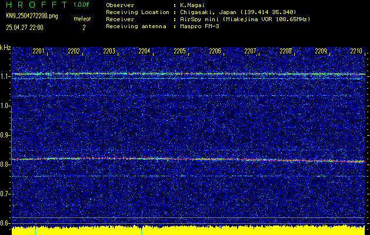The image size is (370, 235).
Task: Click observer name K.Nagai
Action: [x=192, y=5]
